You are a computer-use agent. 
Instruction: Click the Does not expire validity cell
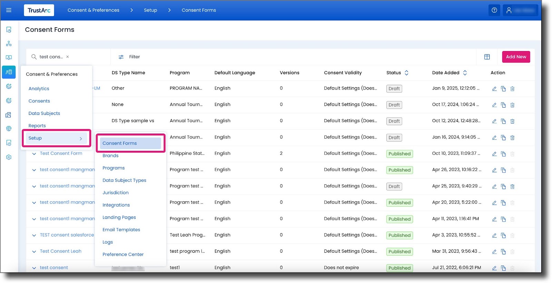coord(342,268)
